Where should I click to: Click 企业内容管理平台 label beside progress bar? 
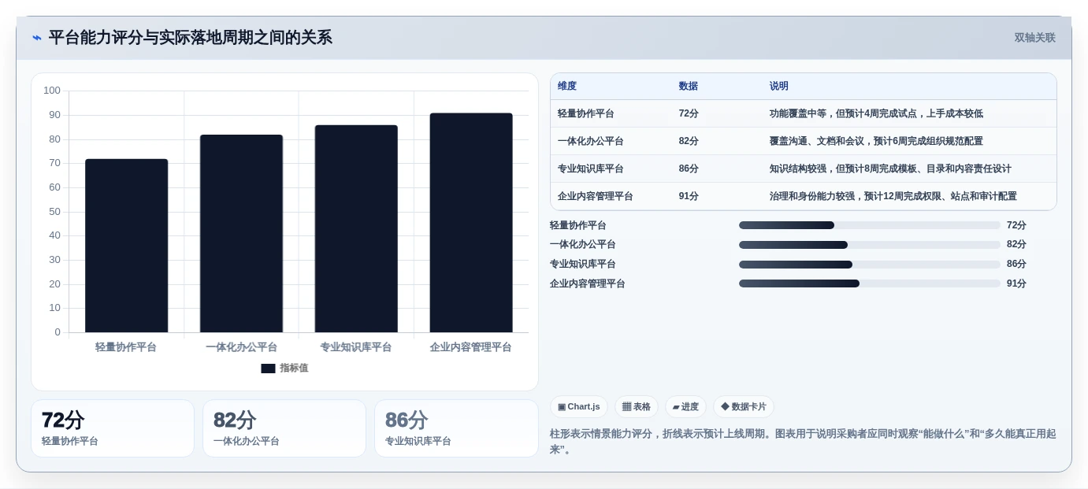tap(588, 283)
